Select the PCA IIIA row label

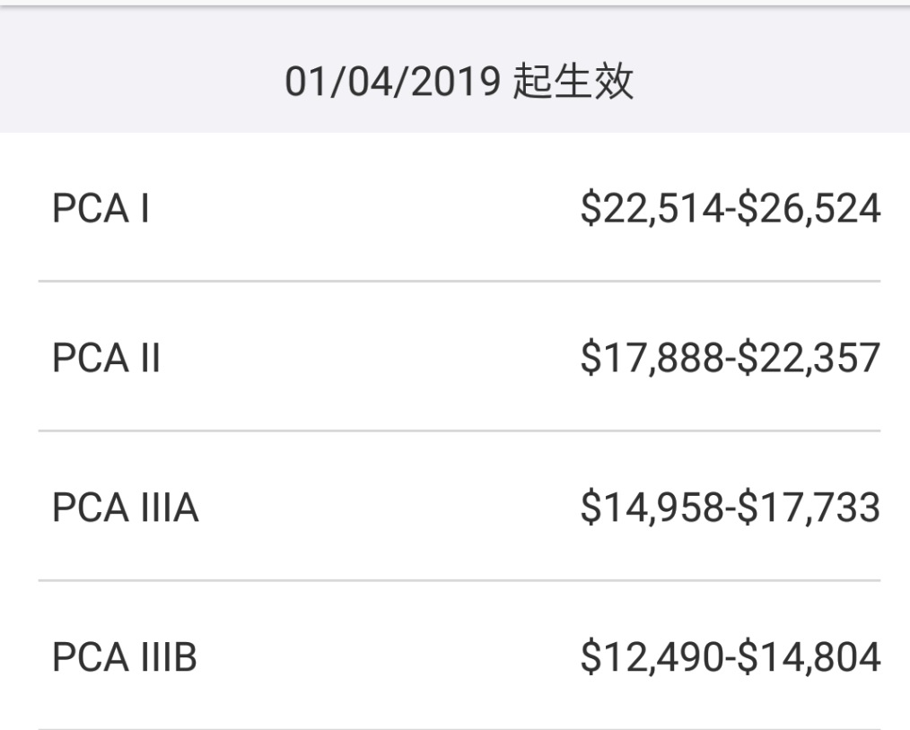[126, 507]
